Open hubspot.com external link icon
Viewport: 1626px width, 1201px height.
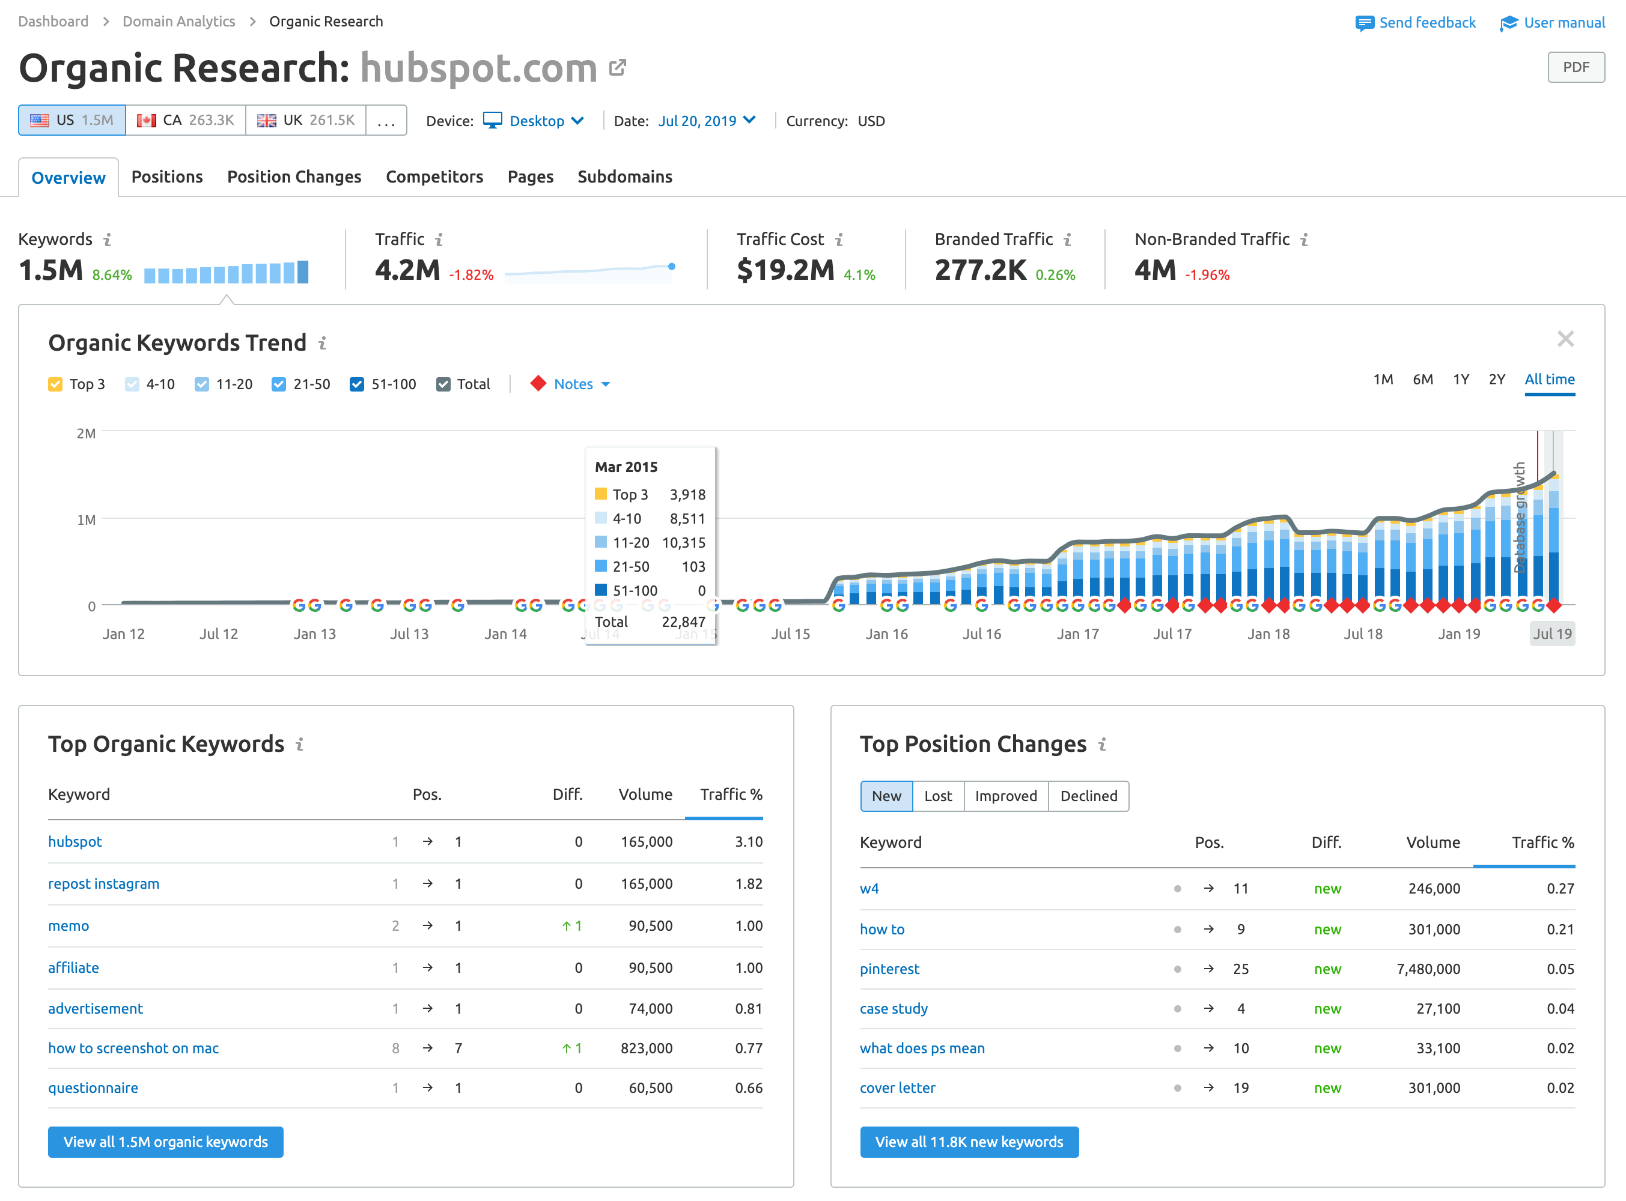[x=617, y=68]
